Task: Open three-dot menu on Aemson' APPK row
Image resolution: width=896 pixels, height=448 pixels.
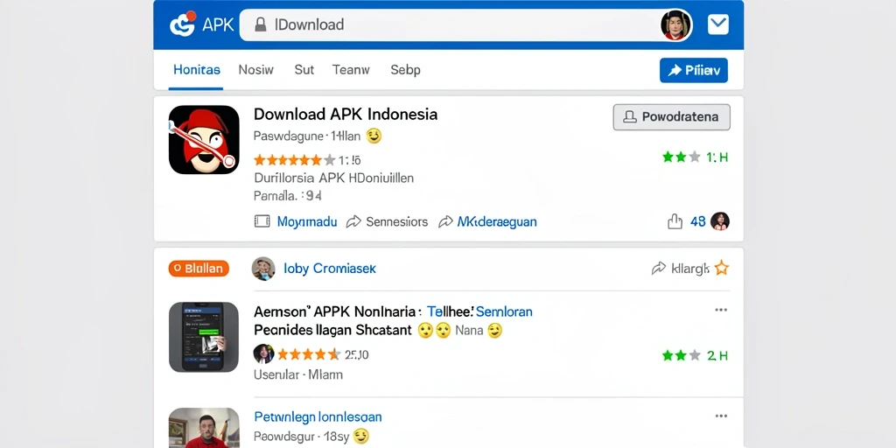Action: (721, 310)
